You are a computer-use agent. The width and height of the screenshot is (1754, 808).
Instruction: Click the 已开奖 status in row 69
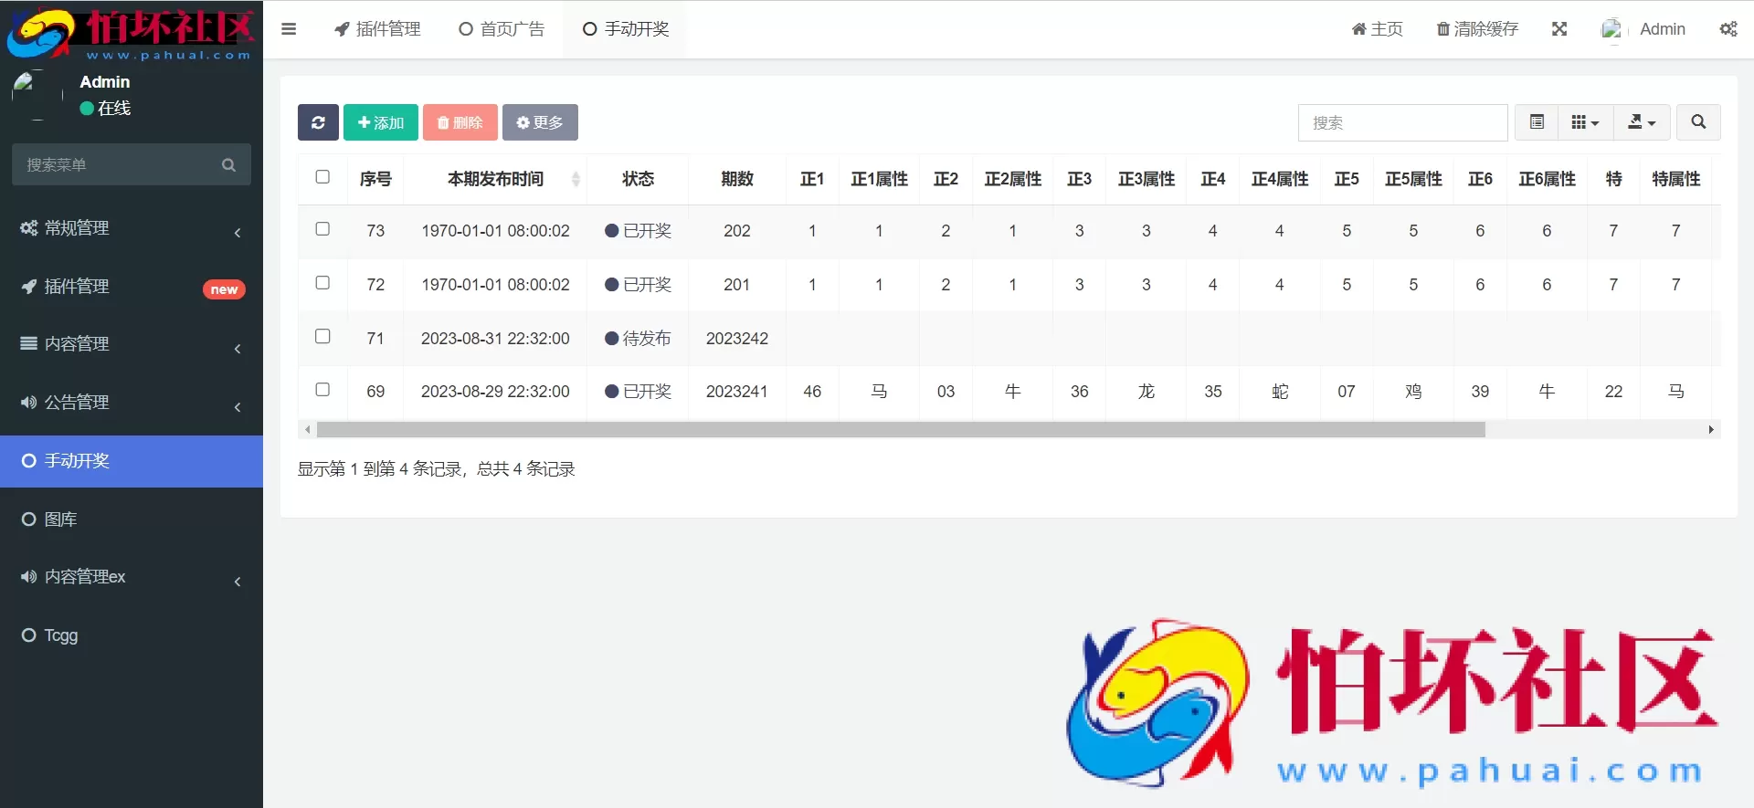pyautogui.click(x=638, y=392)
